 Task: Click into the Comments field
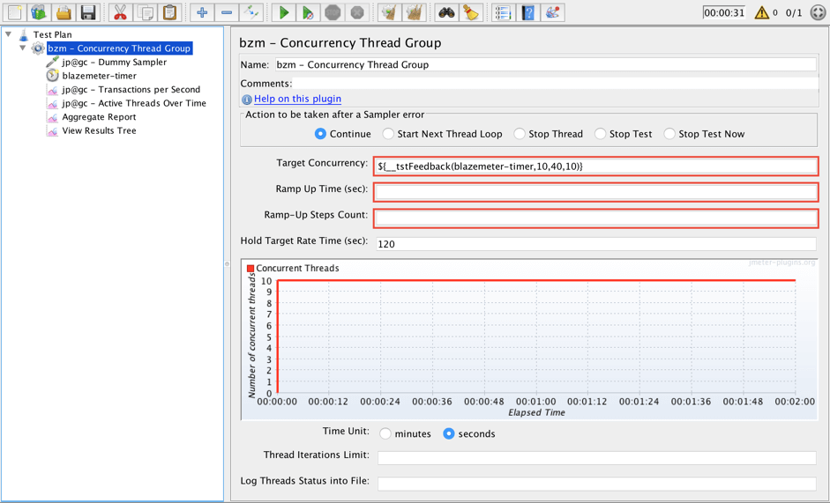click(556, 84)
